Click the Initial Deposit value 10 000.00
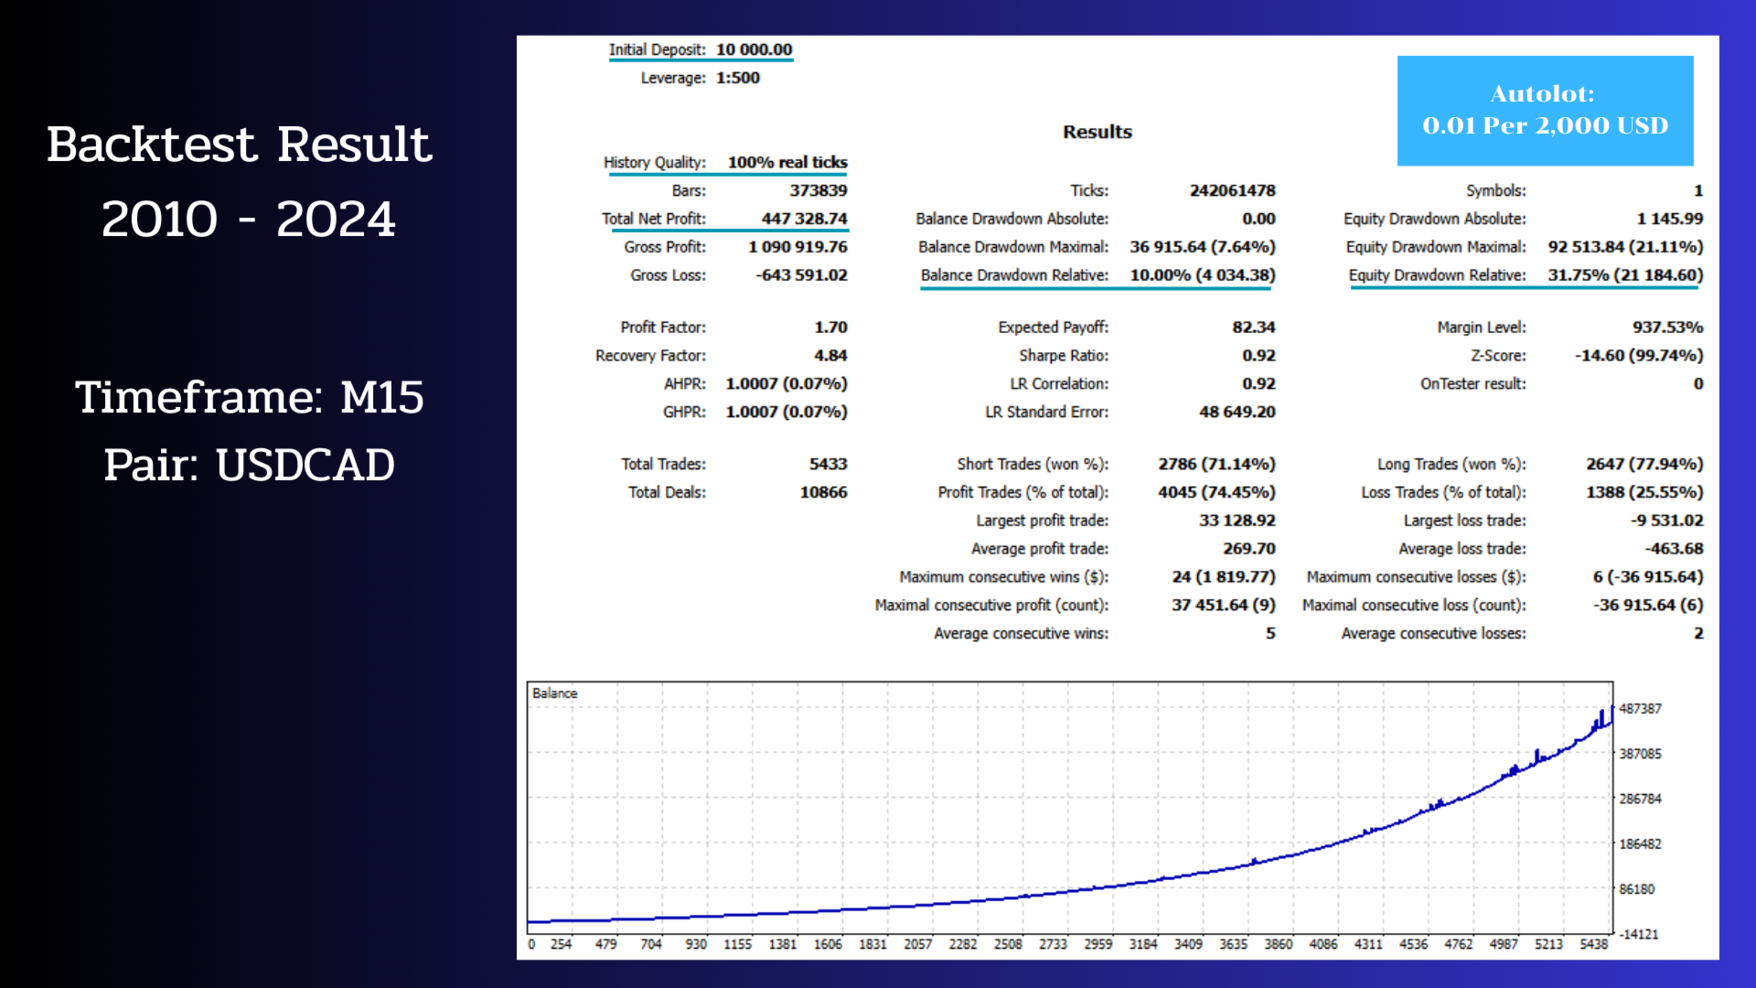This screenshot has height=988, width=1756. click(x=754, y=49)
